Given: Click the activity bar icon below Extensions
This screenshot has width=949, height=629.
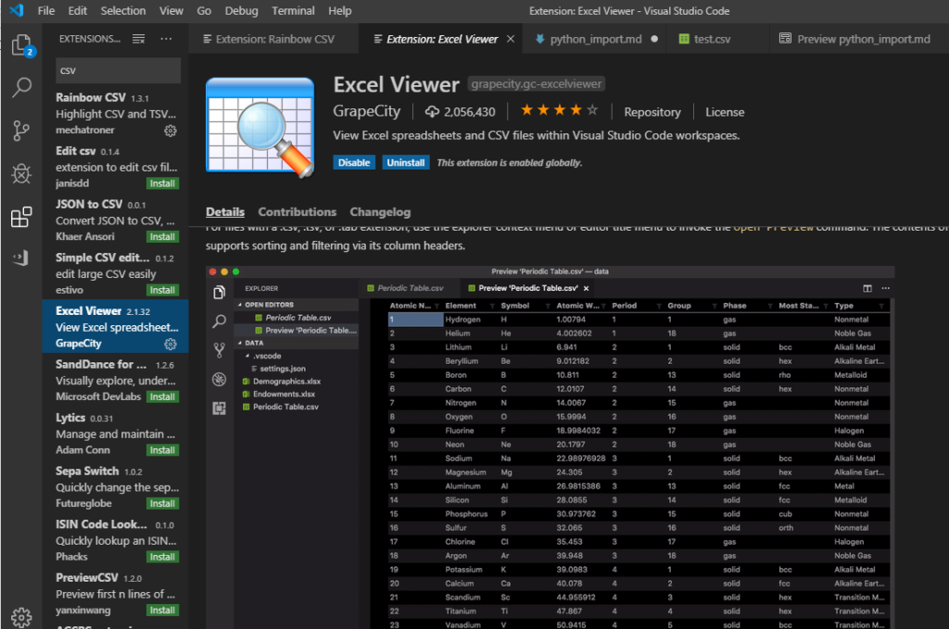Looking at the screenshot, I should click(21, 258).
